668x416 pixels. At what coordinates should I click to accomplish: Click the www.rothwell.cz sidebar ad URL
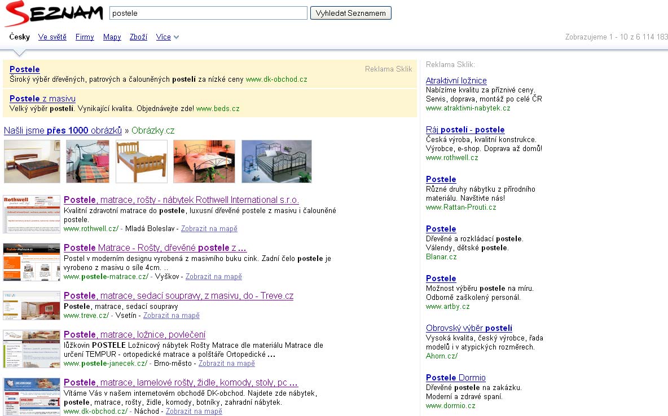coord(452,157)
